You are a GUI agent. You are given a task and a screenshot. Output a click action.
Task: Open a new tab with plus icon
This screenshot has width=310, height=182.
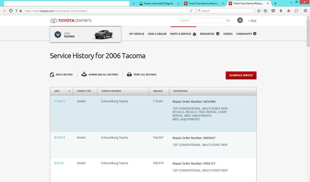point(275,3)
